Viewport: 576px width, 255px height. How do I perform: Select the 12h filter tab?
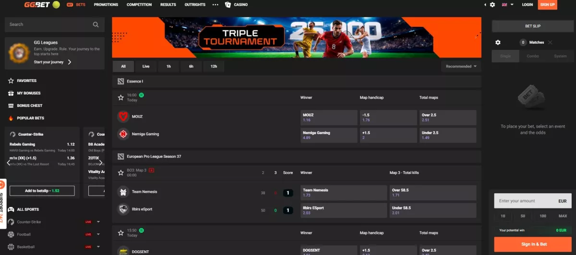click(214, 66)
